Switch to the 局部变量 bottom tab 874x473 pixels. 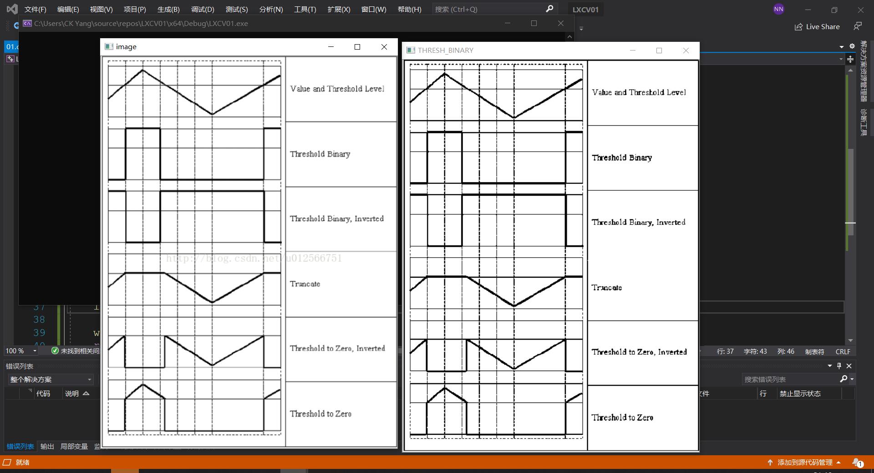(x=74, y=447)
